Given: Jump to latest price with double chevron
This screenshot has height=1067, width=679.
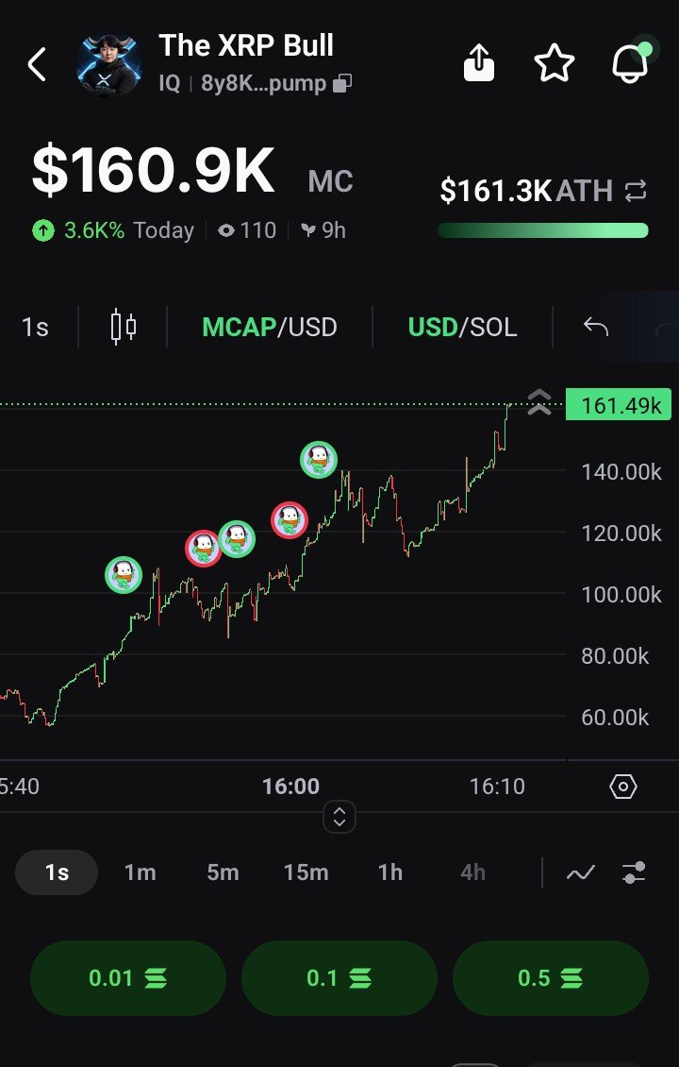Looking at the screenshot, I should tap(539, 401).
